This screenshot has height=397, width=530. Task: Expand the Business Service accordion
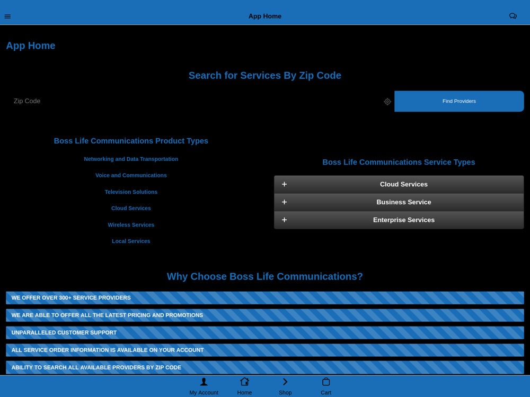pyautogui.click(x=399, y=202)
